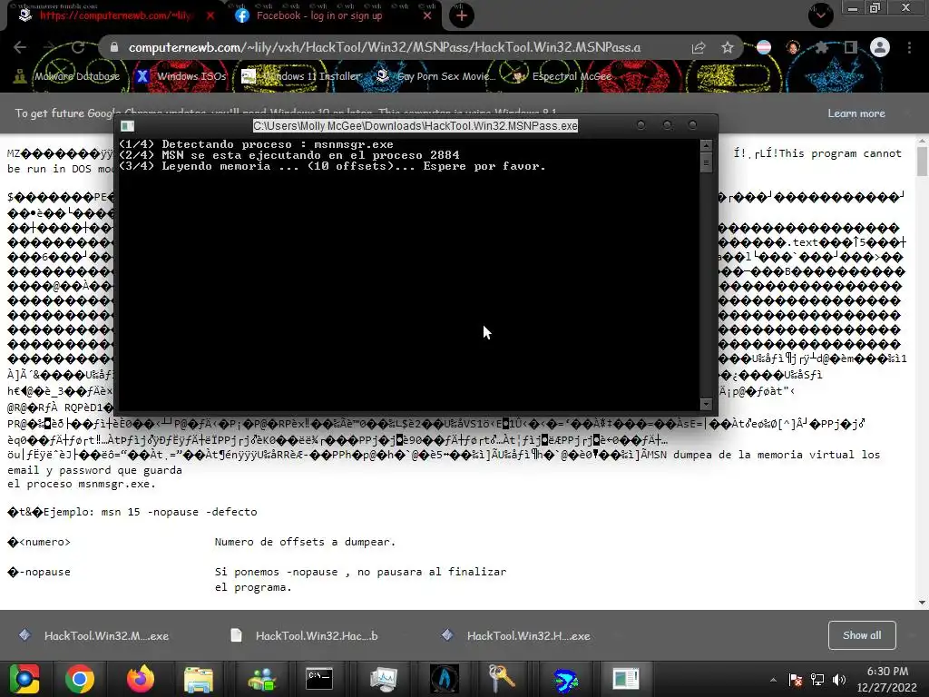Image resolution: width=929 pixels, height=697 pixels.
Task: Open the Espectral McGee bookmark
Action: (x=562, y=76)
